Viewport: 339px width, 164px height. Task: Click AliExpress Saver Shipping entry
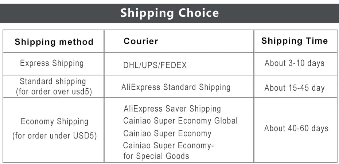coord(172,109)
